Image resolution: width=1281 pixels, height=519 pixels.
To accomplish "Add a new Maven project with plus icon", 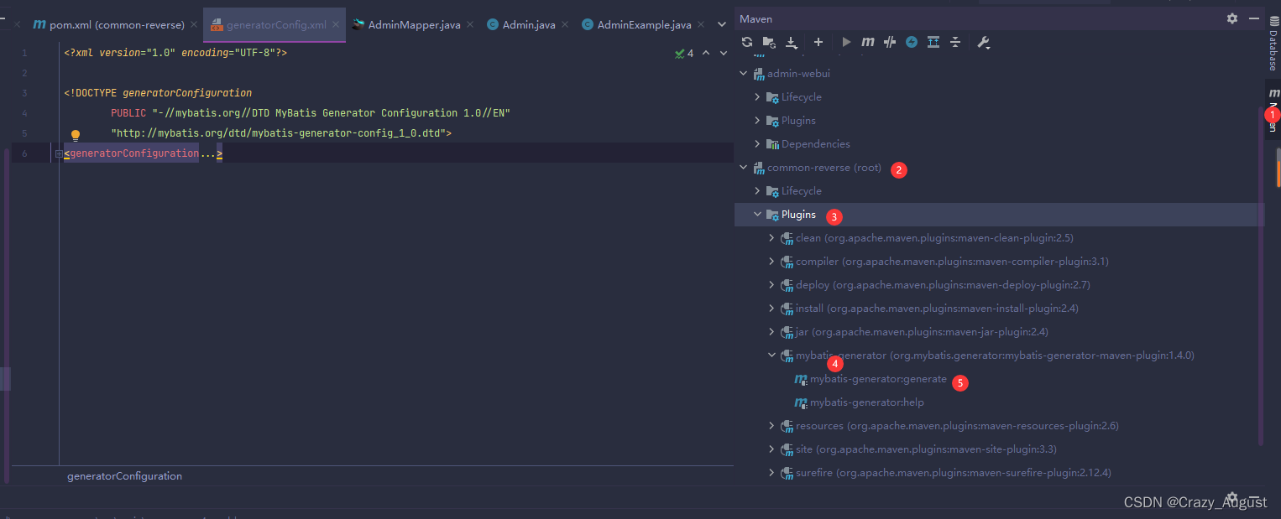I will pyautogui.click(x=818, y=42).
